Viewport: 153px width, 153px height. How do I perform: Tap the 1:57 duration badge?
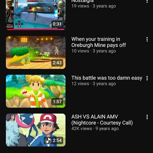[x=57, y=102]
